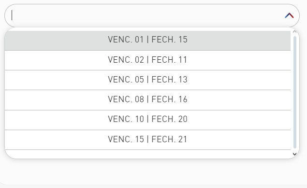
Task: Click the options list scrollbar thumb
Action: [295, 92]
